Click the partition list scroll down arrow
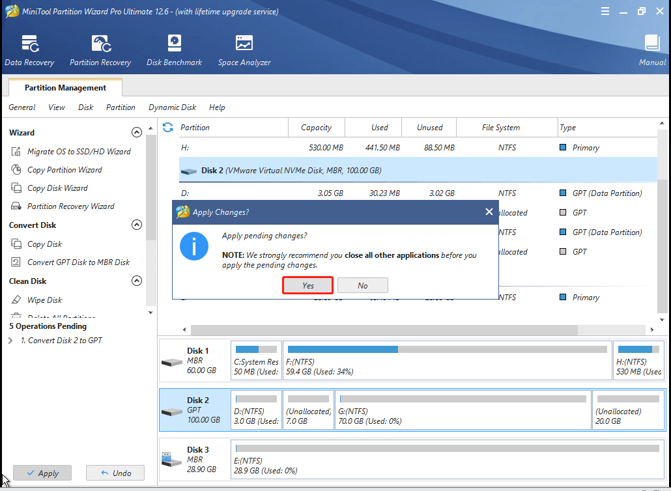This screenshot has width=671, height=491. tap(662, 320)
